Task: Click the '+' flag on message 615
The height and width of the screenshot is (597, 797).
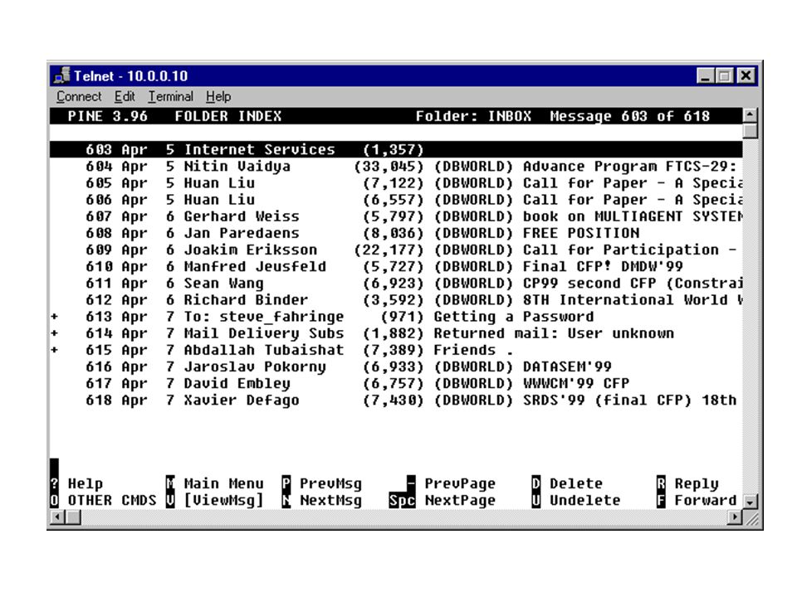Action: pos(55,350)
